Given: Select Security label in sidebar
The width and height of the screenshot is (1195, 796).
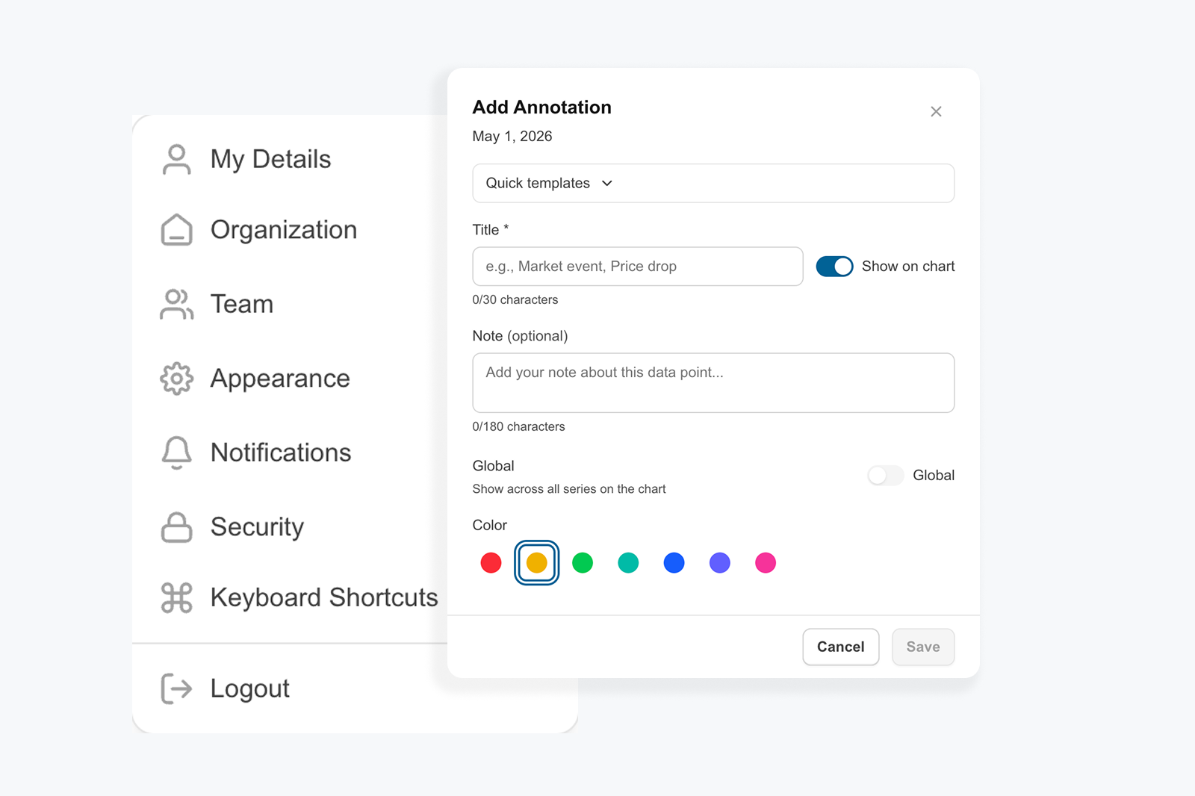Looking at the screenshot, I should click(257, 527).
